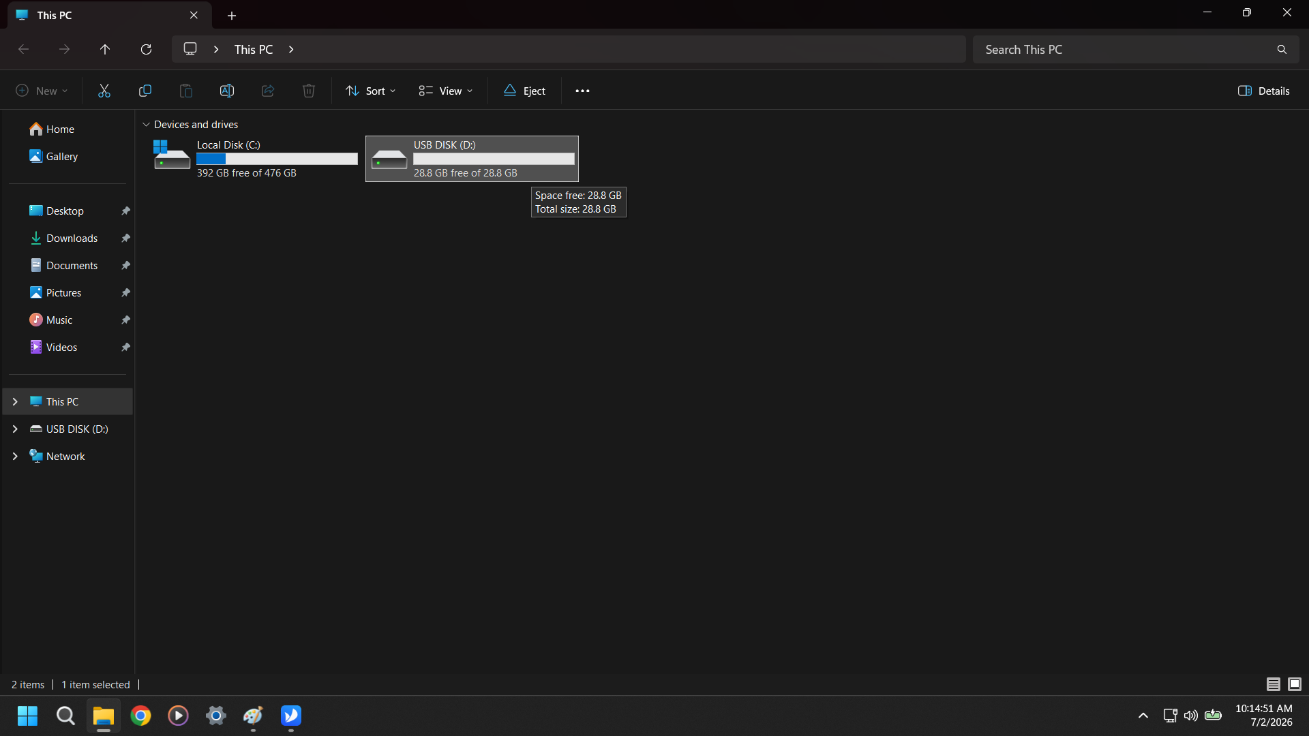Open the New dropdown

(x=42, y=91)
